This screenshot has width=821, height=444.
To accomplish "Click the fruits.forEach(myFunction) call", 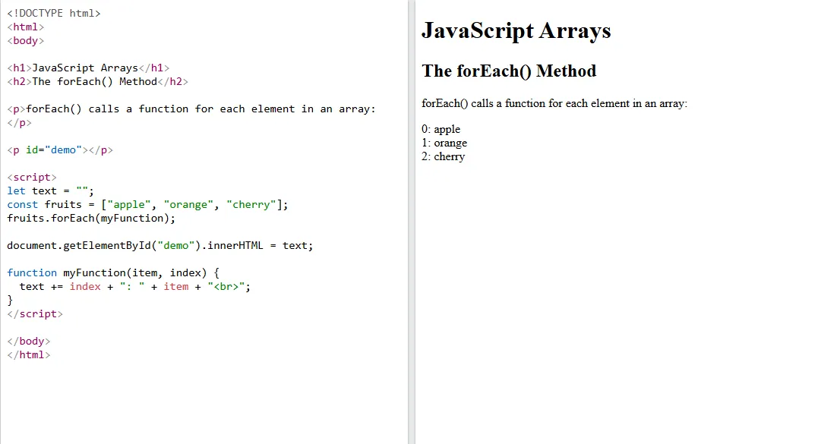I will pos(91,218).
